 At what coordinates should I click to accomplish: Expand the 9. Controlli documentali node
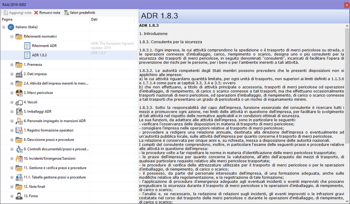12,149
